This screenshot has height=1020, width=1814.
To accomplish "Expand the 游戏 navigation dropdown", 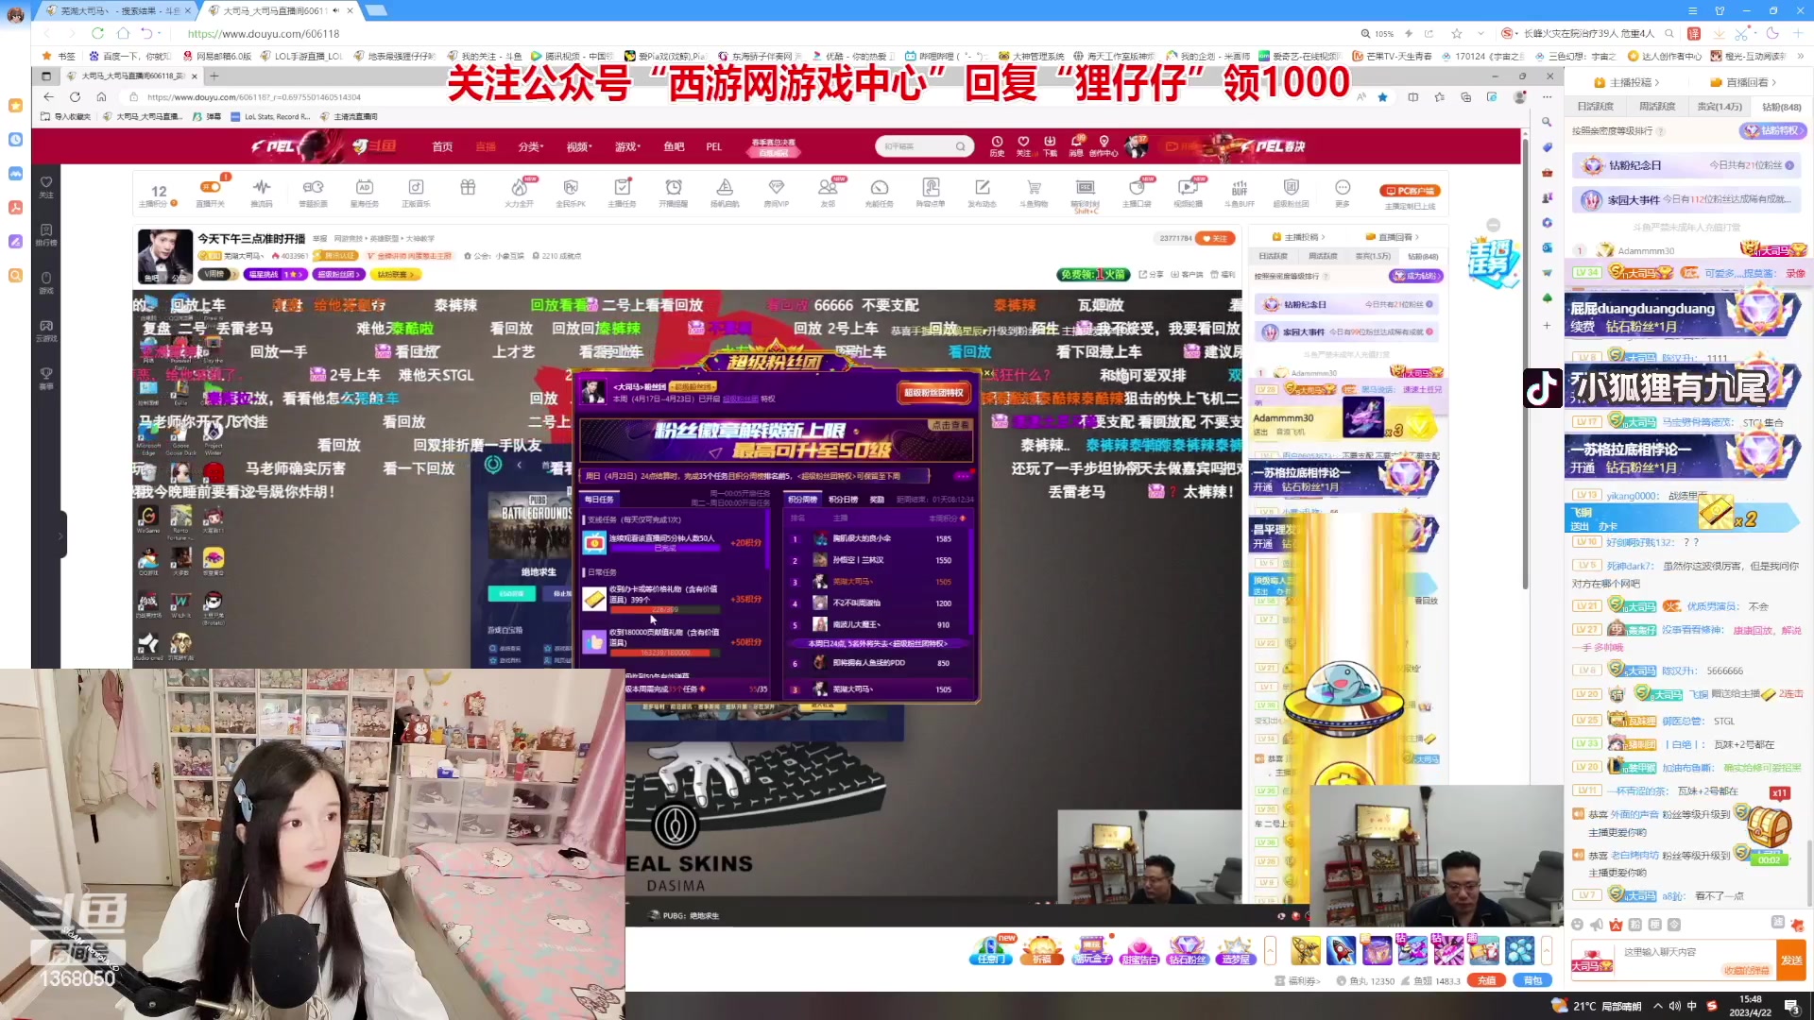I will pos(627,146).
